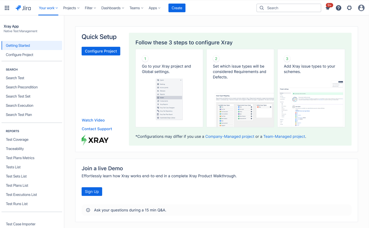Click the 'Native Test Management' subtitle

point(21,31)
